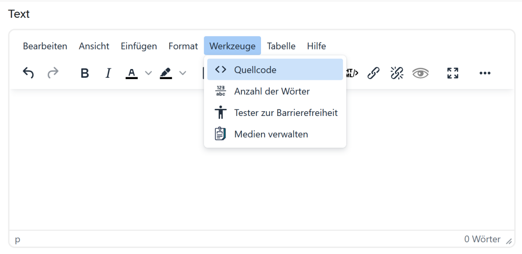Apply the text color button

pyautogui.click(x=131, y=73)
